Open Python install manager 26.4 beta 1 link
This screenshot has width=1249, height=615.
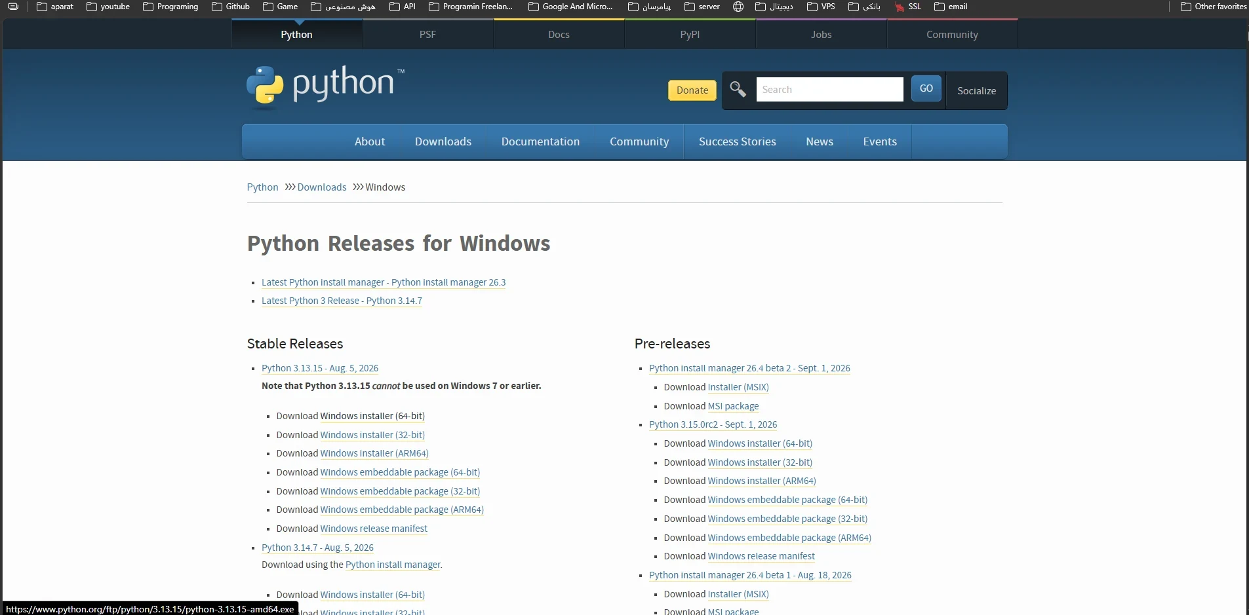coord(750,575)
